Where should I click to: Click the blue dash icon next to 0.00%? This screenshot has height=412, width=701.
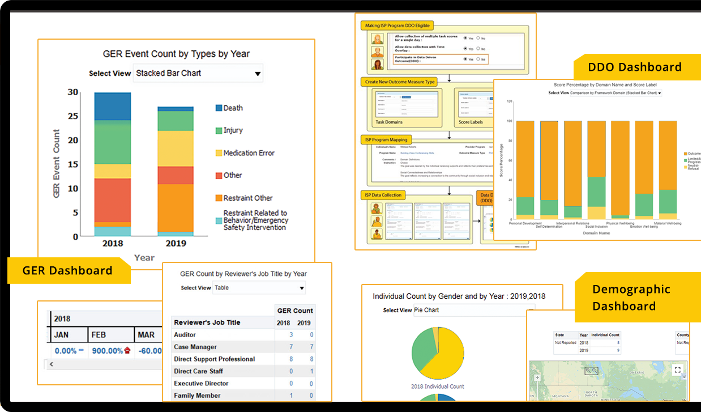pos(81,350)
